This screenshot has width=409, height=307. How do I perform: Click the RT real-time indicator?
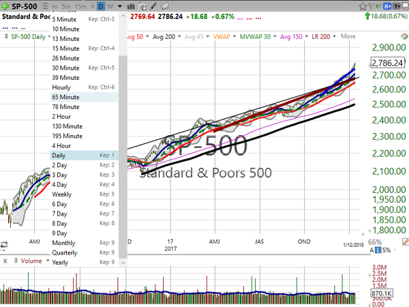tap(378, 7)
